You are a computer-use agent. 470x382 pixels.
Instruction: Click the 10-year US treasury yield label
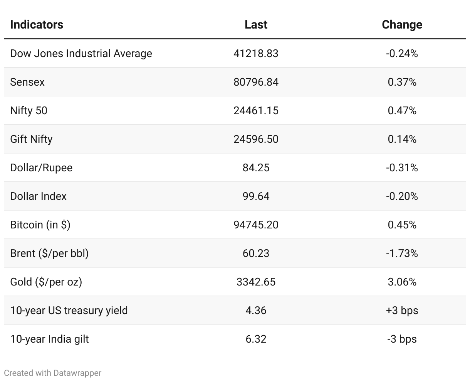pyautogui.click(x=69, y=311)
